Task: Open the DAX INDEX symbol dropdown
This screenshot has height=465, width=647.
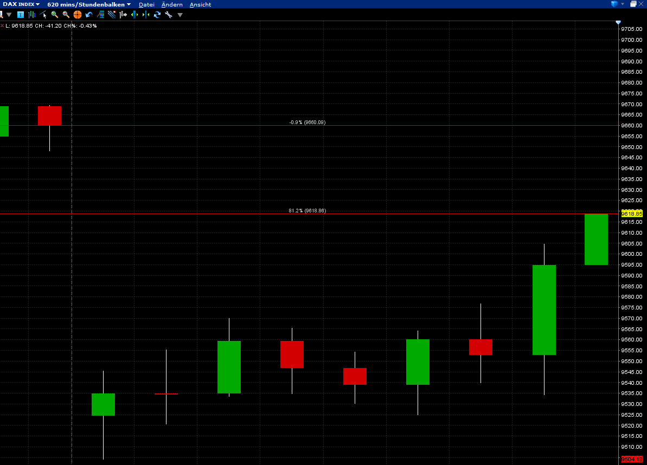Action: coord(19,4)
